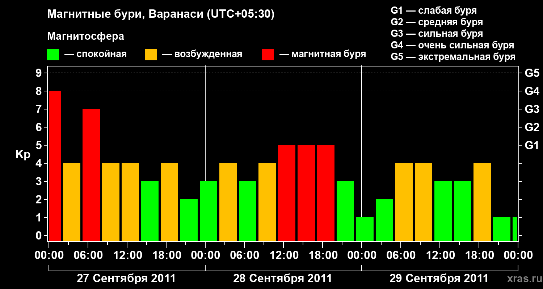Viewport: 543px width, 289px height.
Task: Click the '9' value on the Kp axis
Action: (x=39, y=73)
